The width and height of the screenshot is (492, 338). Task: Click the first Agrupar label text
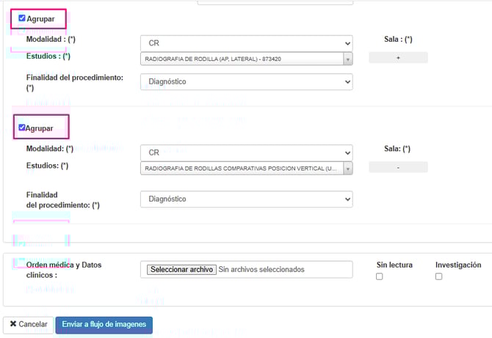pos(40,18)
